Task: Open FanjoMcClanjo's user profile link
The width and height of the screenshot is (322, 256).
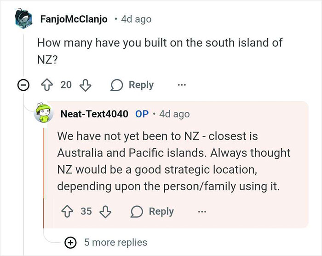Action: point(74,19)
